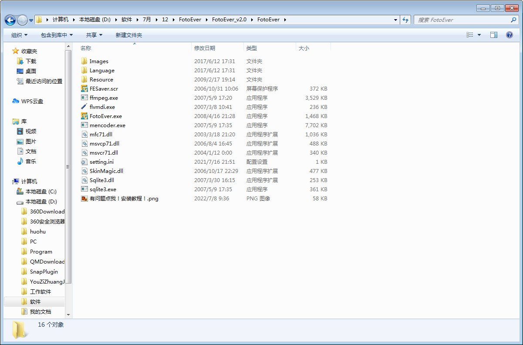
Task: Sort by the 大小 column header
Action: [x=304, y=48]
